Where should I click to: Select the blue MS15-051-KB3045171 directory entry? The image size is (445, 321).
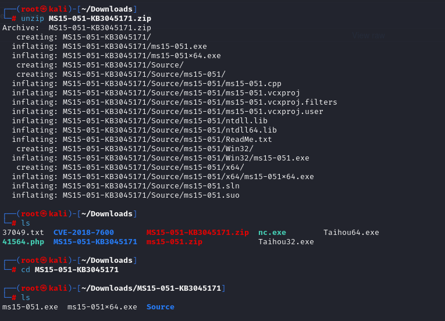[x=95, y=242]
